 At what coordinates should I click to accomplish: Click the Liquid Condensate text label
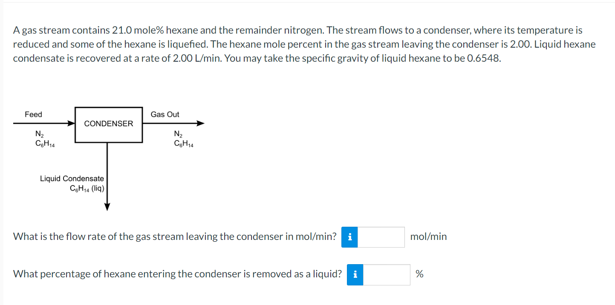click(72, 179)
